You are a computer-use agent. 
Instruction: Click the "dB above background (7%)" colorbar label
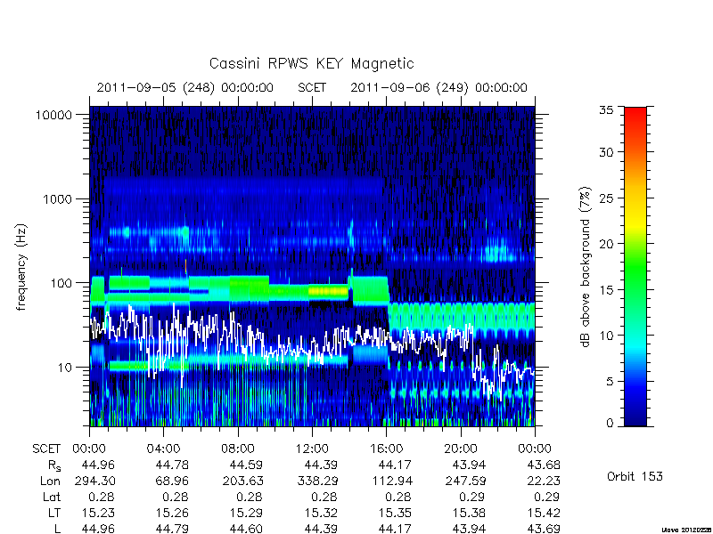tap(586, 267)
